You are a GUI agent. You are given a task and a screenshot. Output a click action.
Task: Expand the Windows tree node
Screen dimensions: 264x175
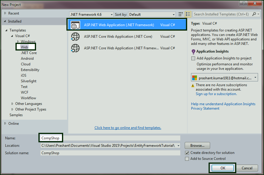click(18, 42)
